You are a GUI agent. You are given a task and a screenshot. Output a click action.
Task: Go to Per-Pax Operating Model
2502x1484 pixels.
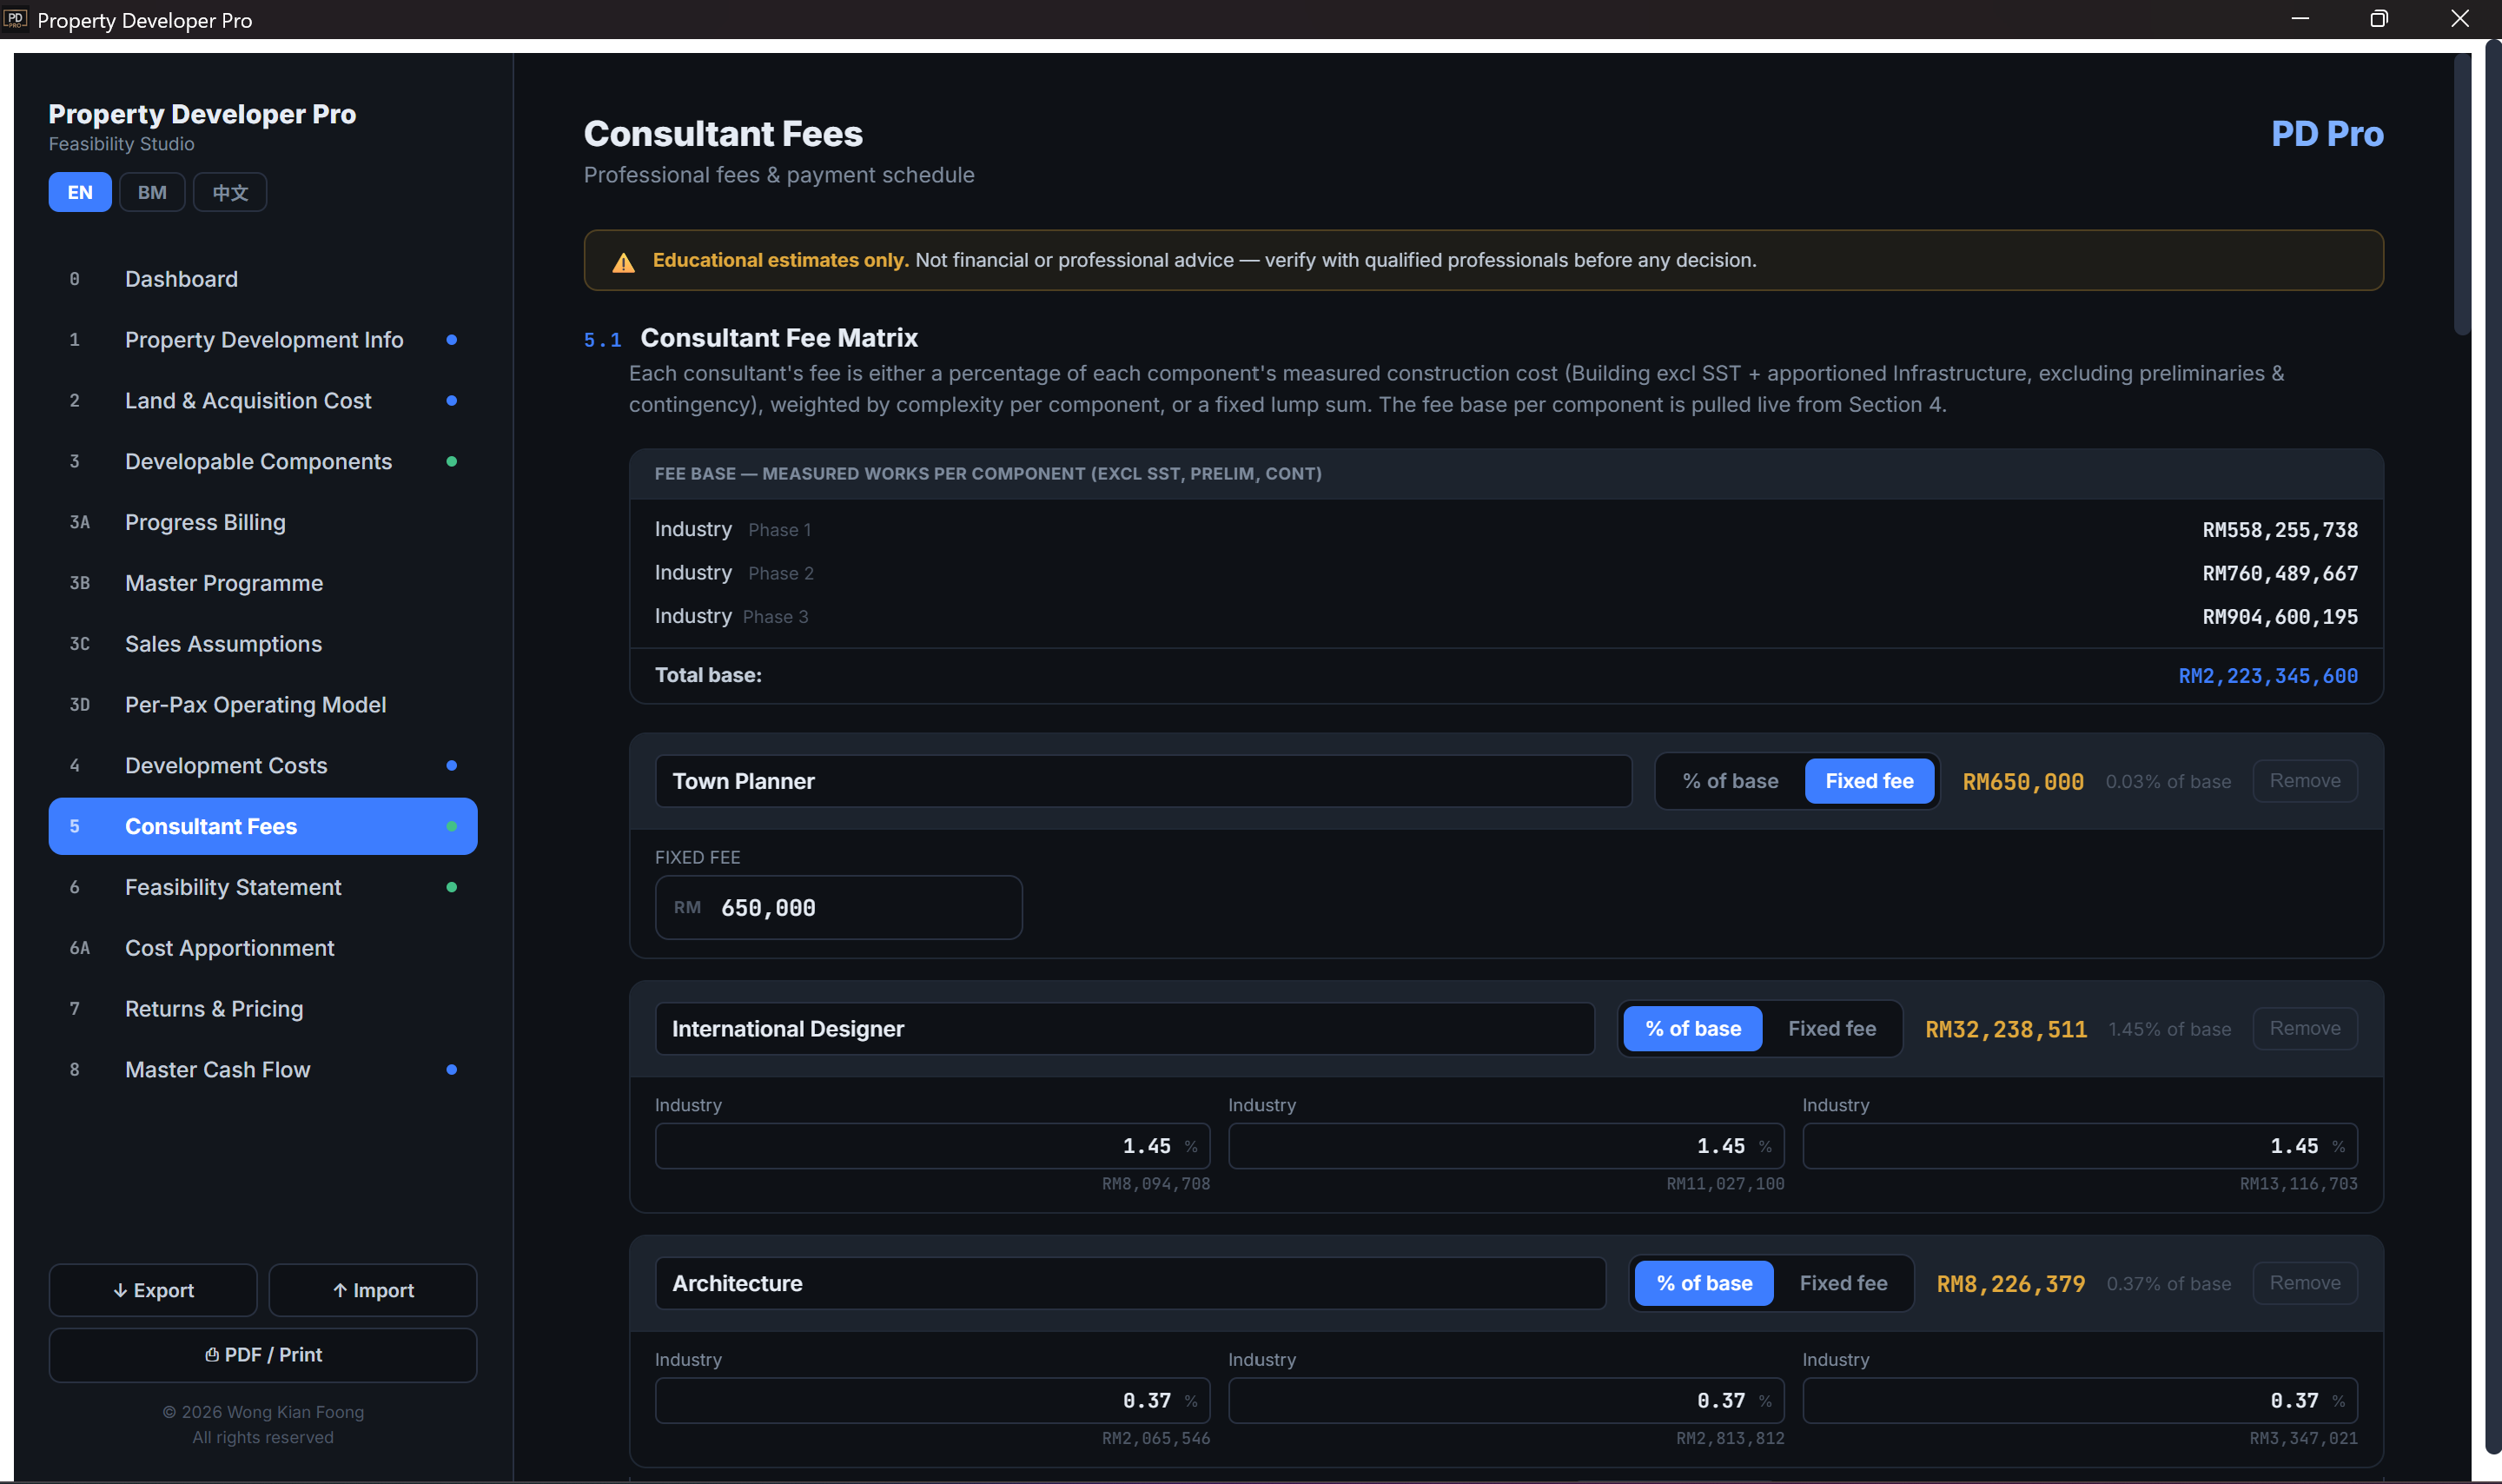[263, 705]
